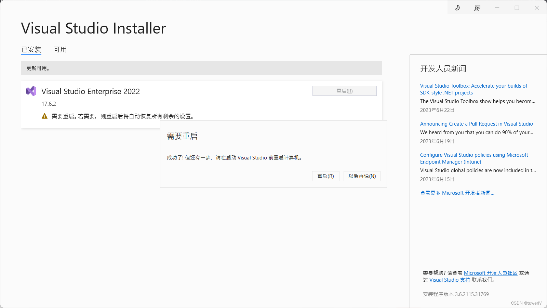Click the 需要重启 dialog heading

(x=182, y=136)
